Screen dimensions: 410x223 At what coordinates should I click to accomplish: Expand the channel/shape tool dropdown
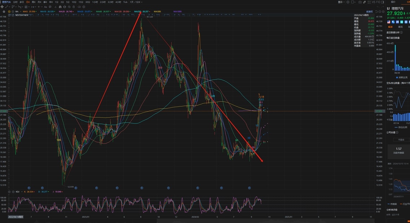point(16,7)
